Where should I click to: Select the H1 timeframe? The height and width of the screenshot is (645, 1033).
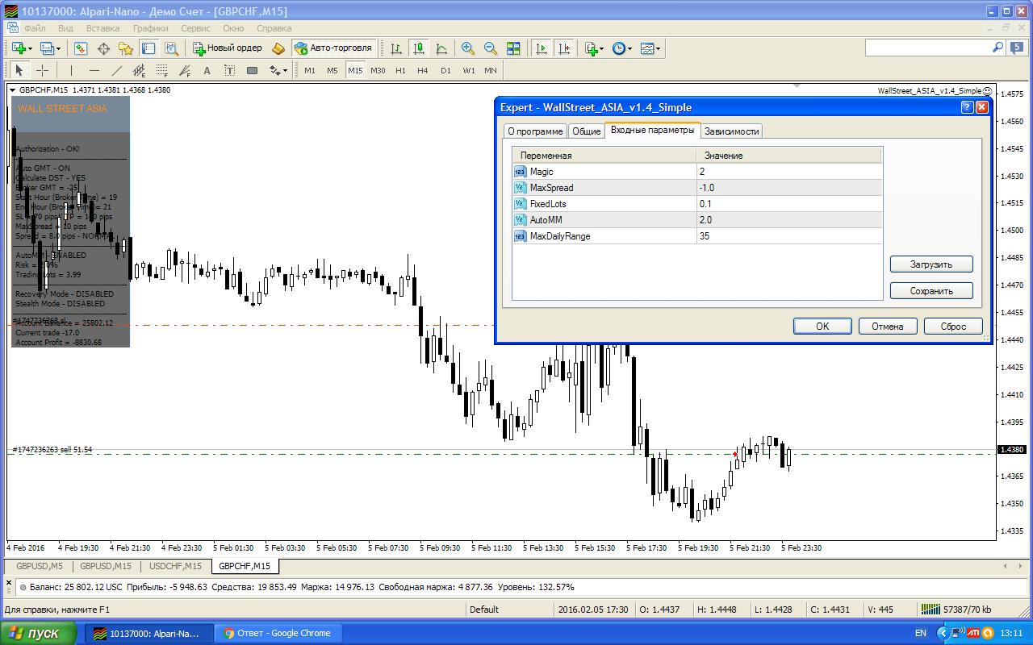click(x=400, y=70)
